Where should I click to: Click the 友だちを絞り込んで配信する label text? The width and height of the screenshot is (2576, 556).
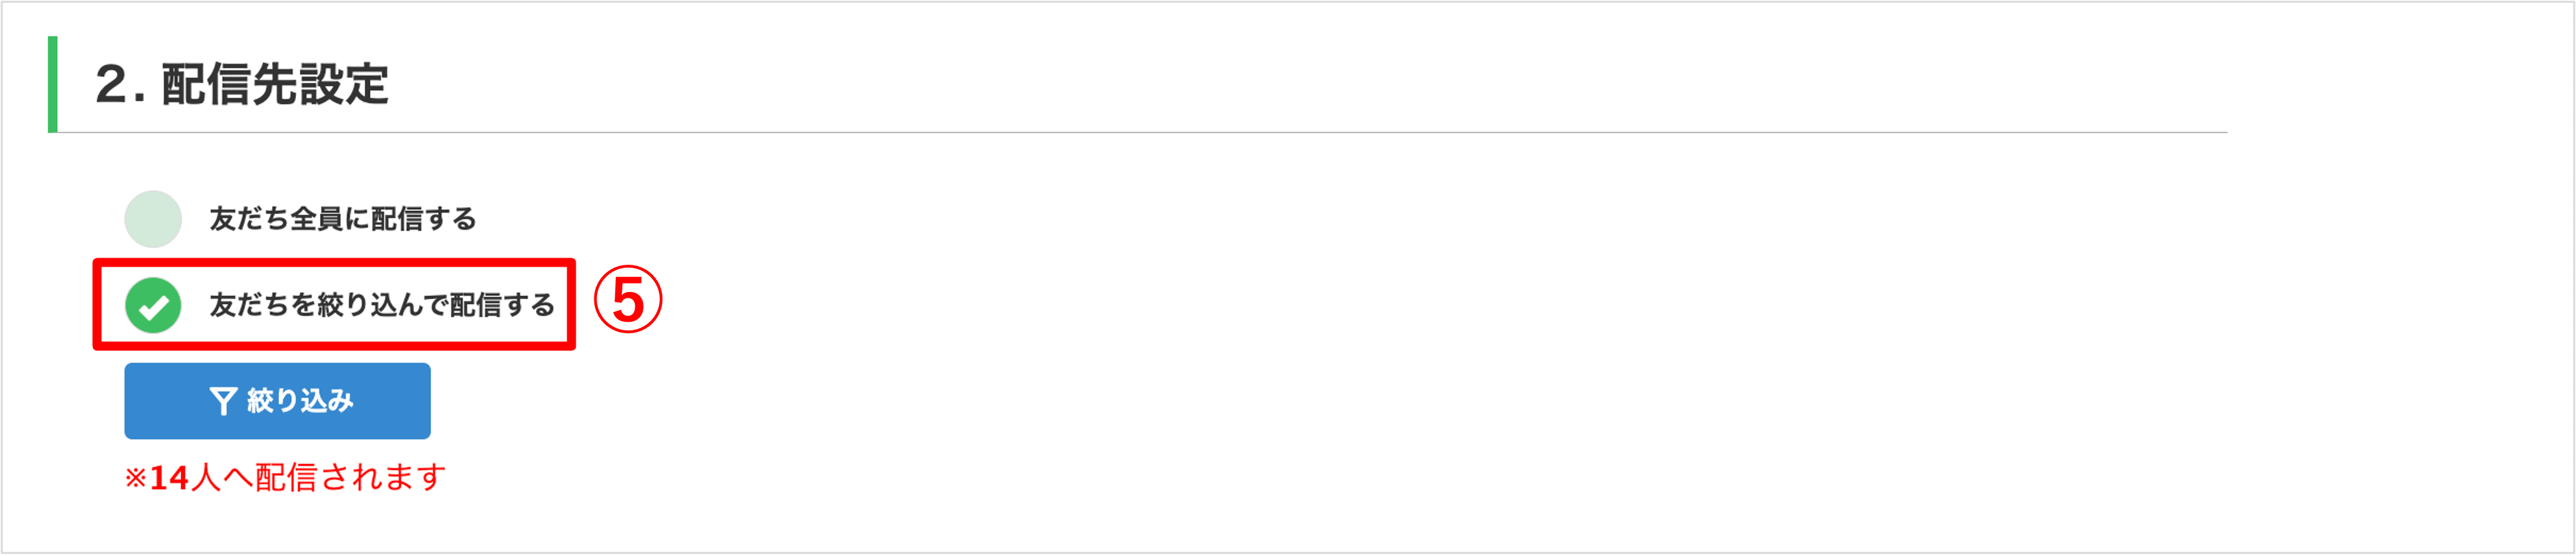381,305
